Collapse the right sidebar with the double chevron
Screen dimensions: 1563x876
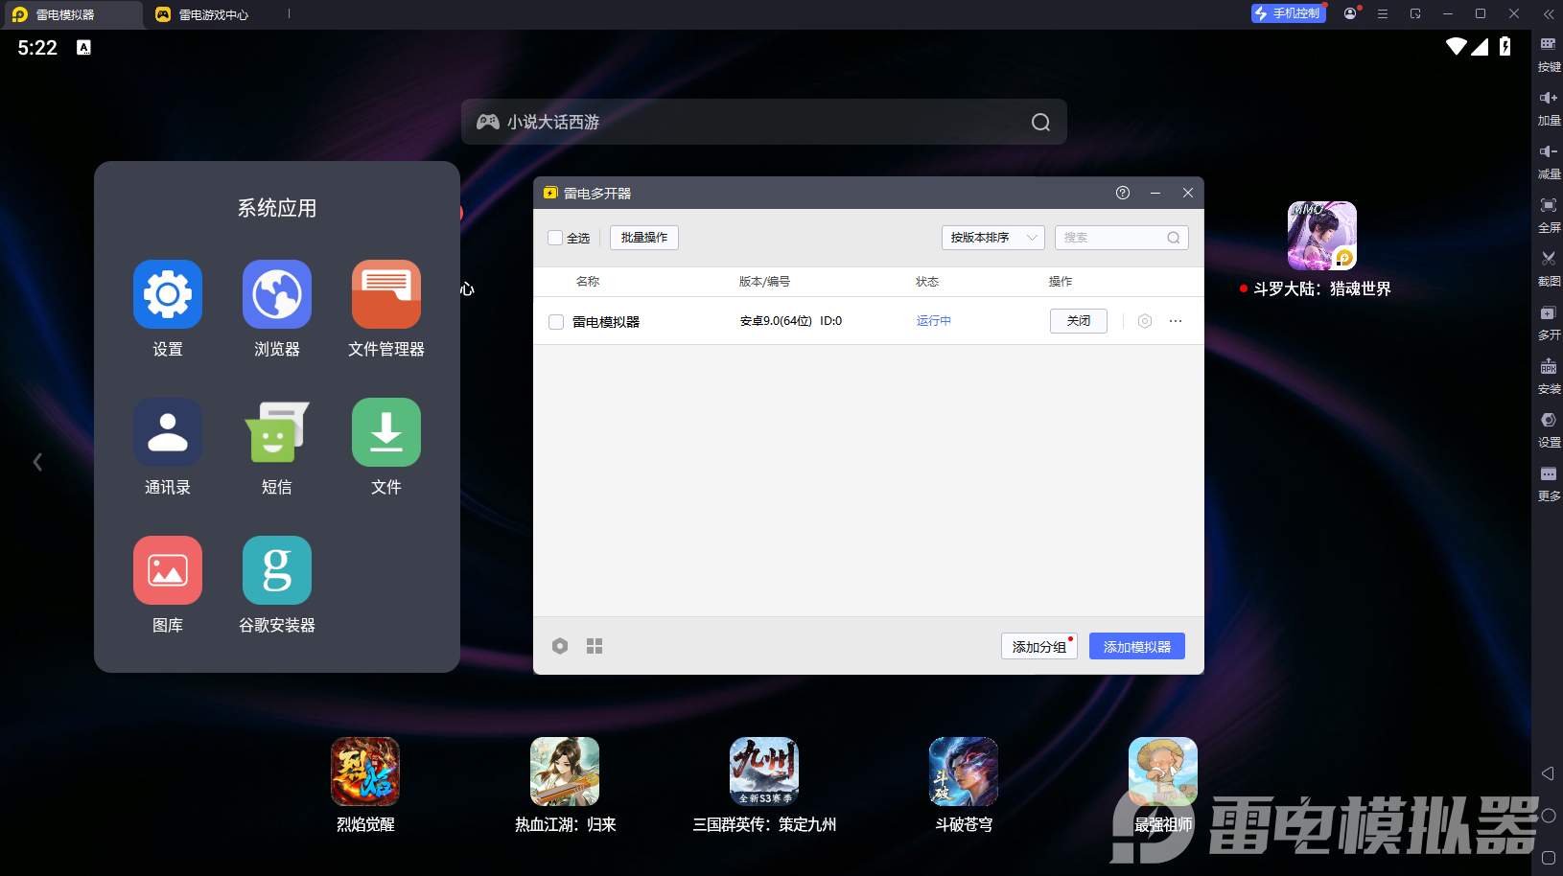coord(1548,13)
